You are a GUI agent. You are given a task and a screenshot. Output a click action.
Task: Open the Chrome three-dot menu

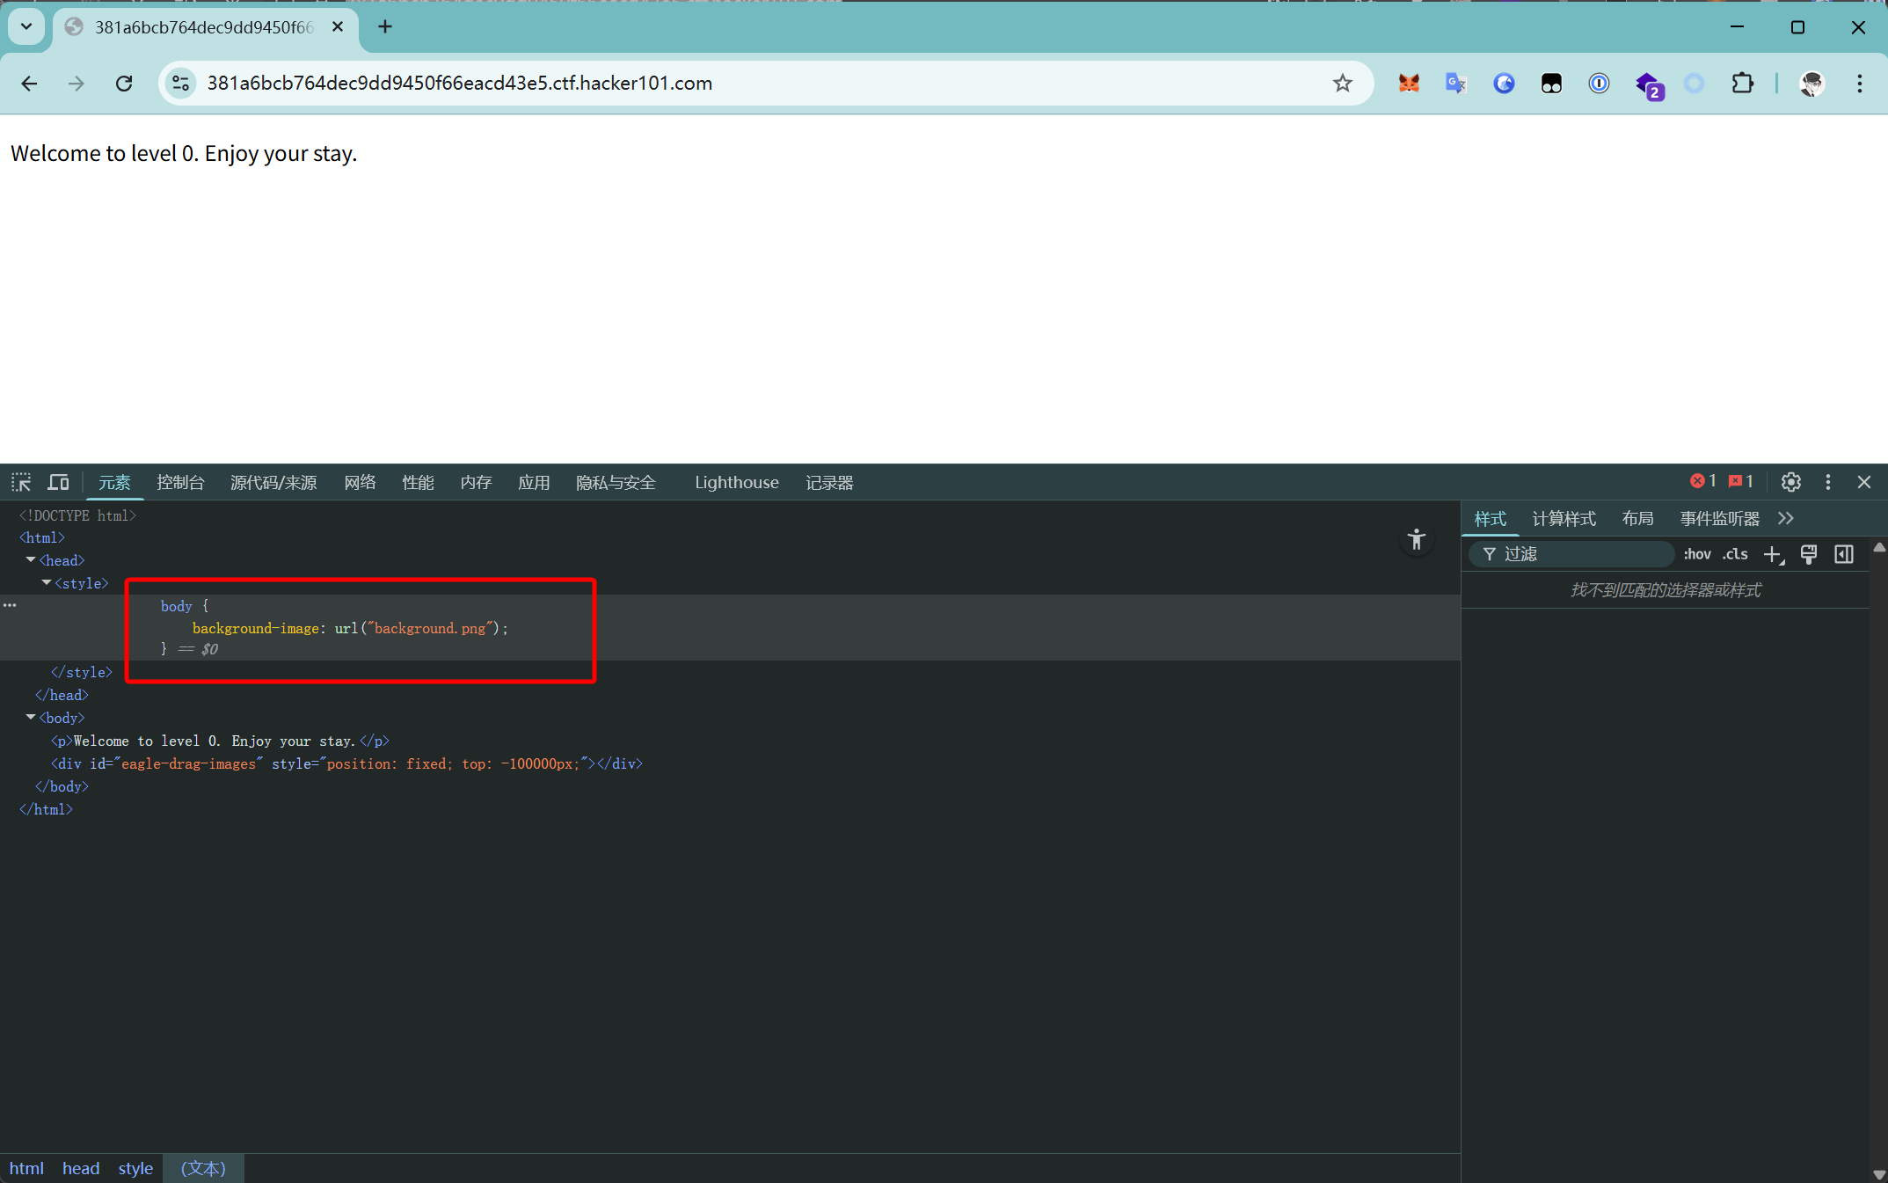pos(1859,84)
